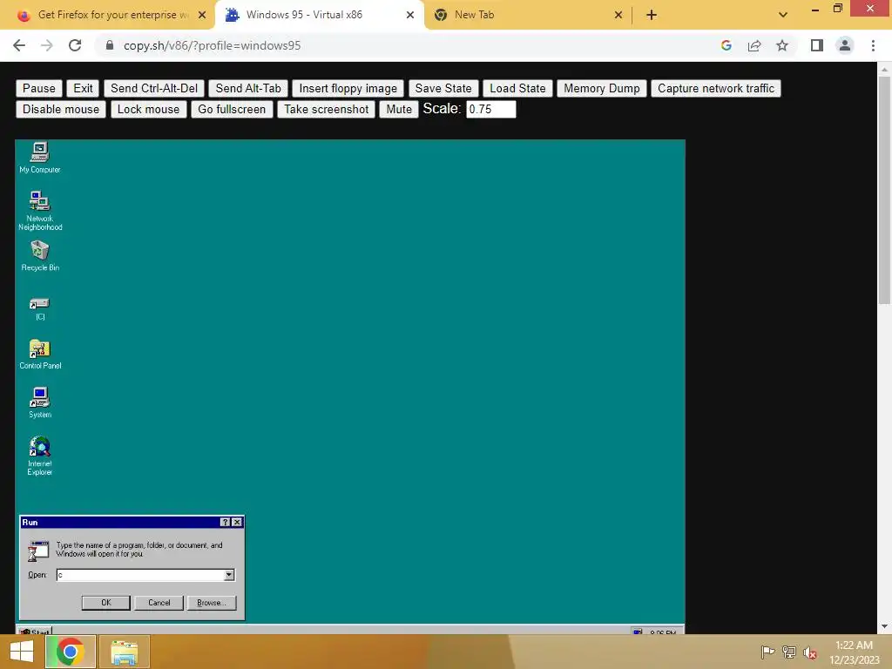Click the Chrome forward arrow
Image resolution: width=892 pixels, height=669 pixels.
(47, 45)
